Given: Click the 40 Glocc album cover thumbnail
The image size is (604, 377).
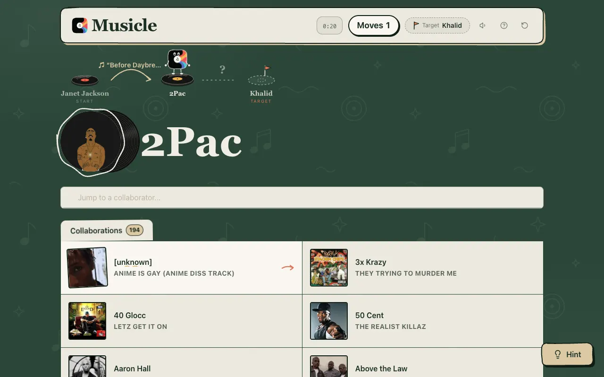Looking at the screenshot, I should (87, 321).
